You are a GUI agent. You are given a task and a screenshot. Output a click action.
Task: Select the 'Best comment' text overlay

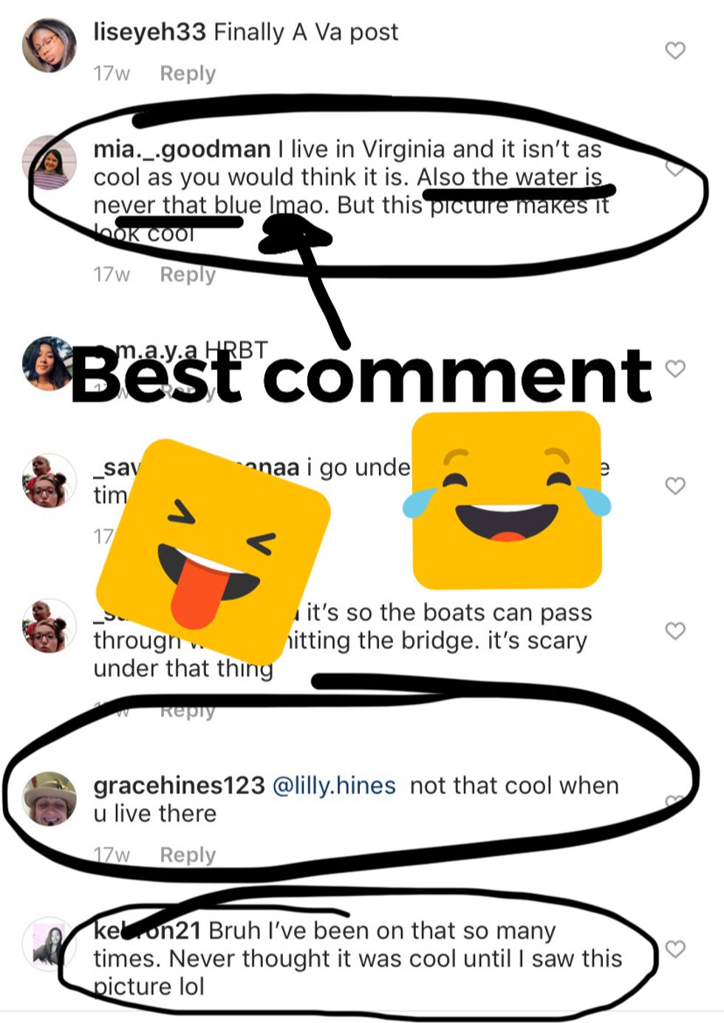click(362, 376)
